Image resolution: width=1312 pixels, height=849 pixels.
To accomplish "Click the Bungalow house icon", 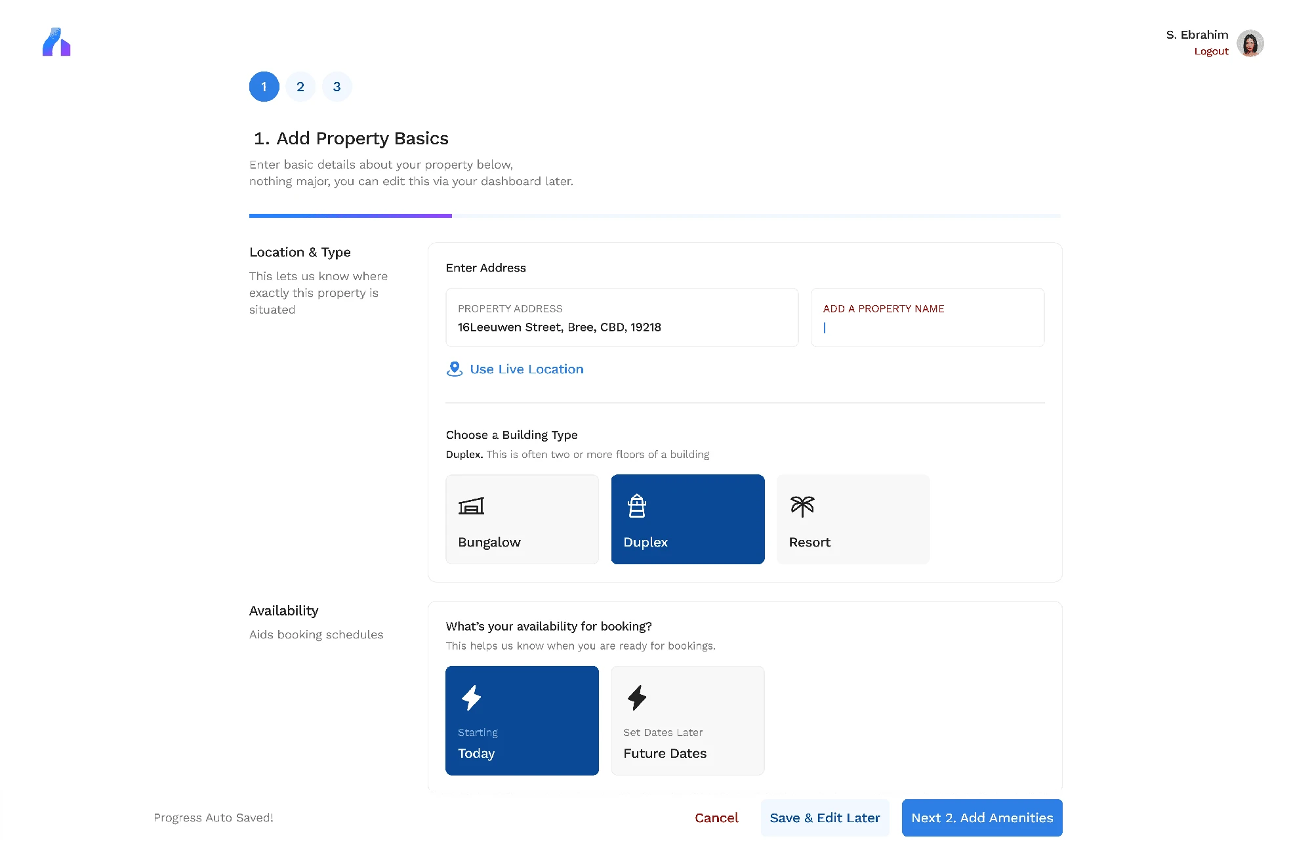I will tap(471, 506).
